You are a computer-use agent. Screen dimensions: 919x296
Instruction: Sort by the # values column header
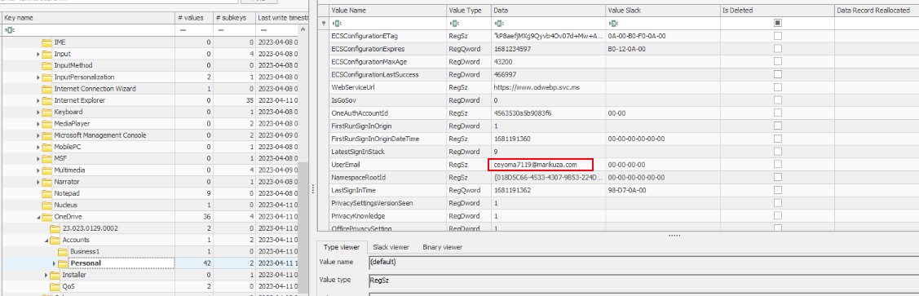[x=193, y=18]
